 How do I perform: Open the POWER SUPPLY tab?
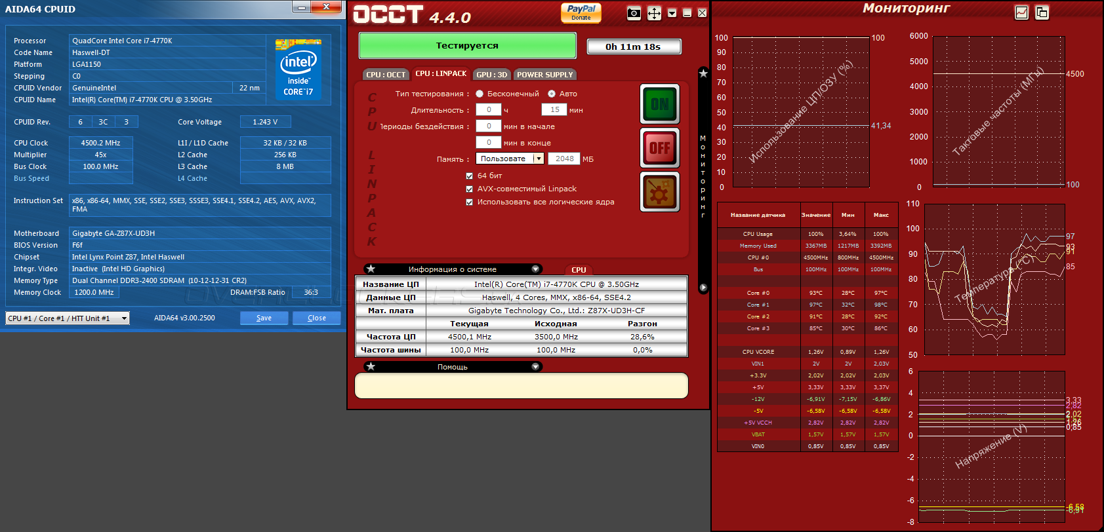click(x=545, y=75)
